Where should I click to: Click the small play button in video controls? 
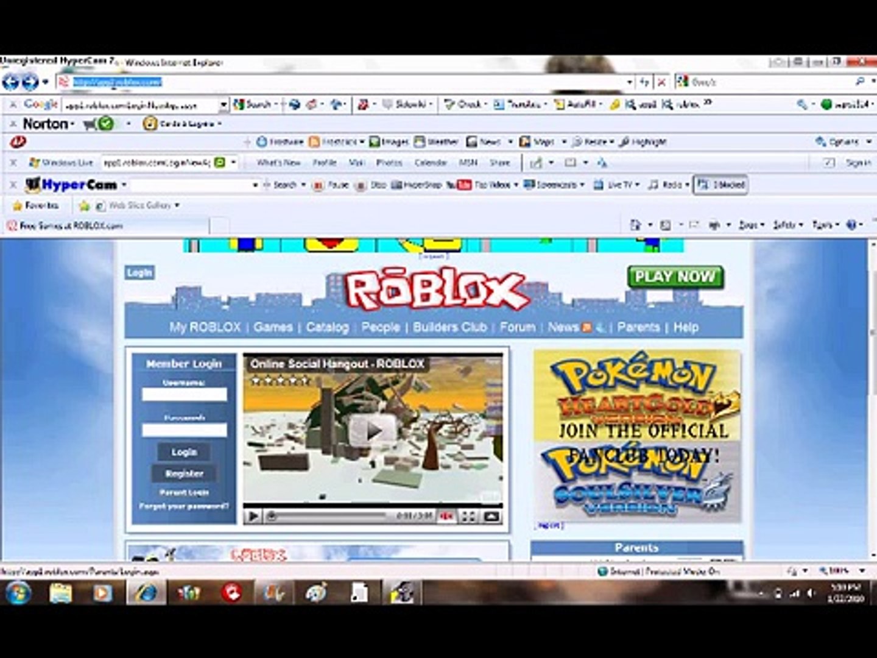coord(253,517)
